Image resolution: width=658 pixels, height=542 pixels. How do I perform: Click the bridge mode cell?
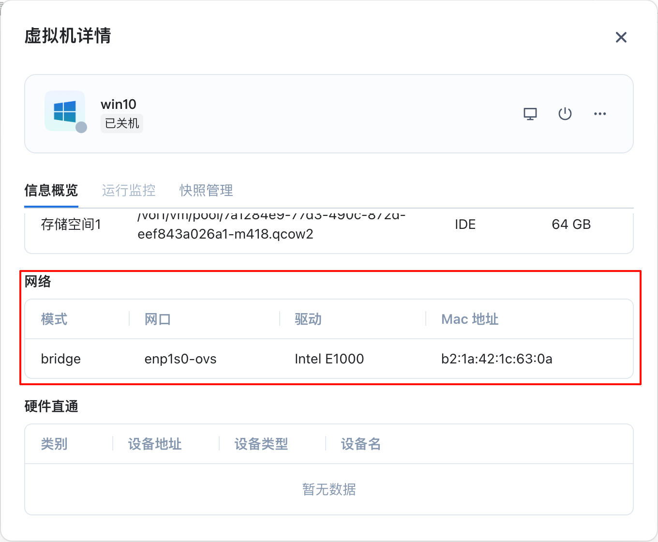click(61, 359)
